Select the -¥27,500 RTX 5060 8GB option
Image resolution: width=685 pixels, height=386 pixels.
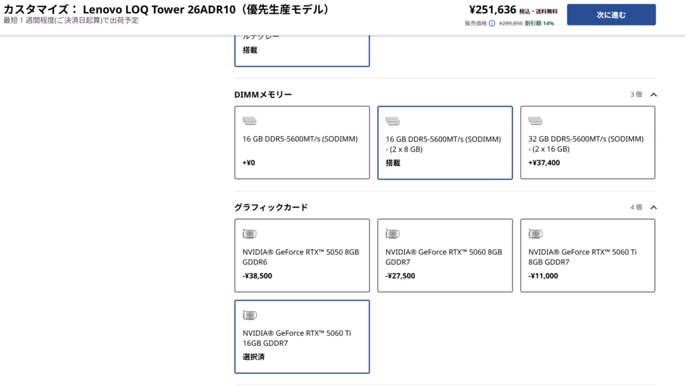pos(445,255)
